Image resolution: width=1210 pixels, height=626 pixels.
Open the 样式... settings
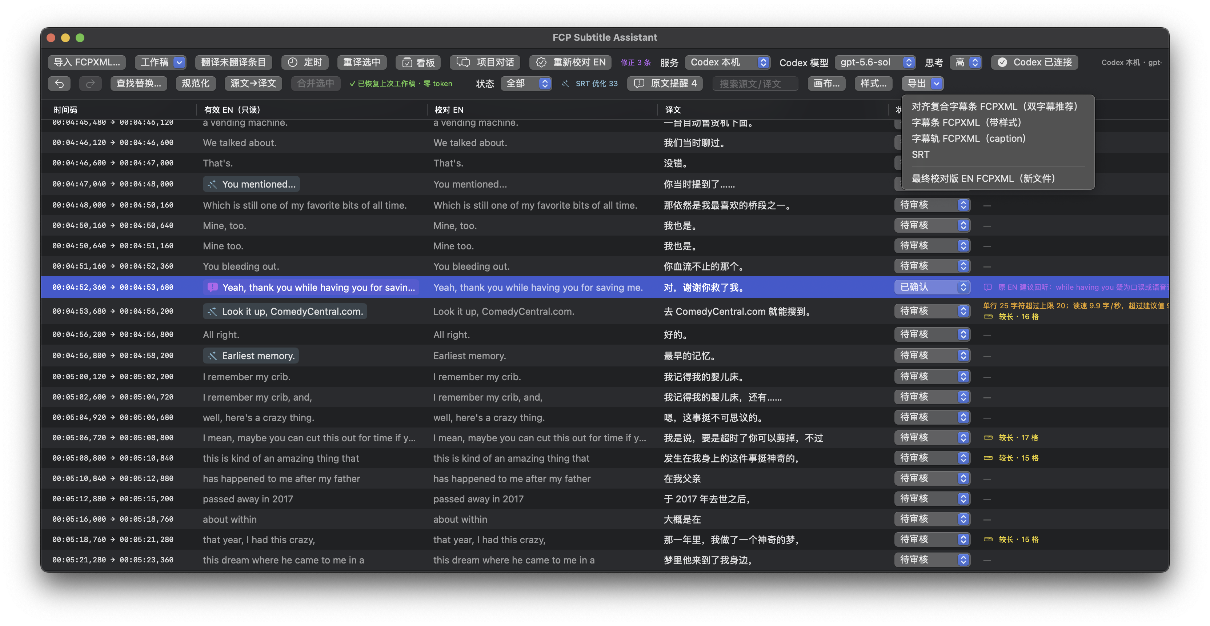click(x=873, y=84)
